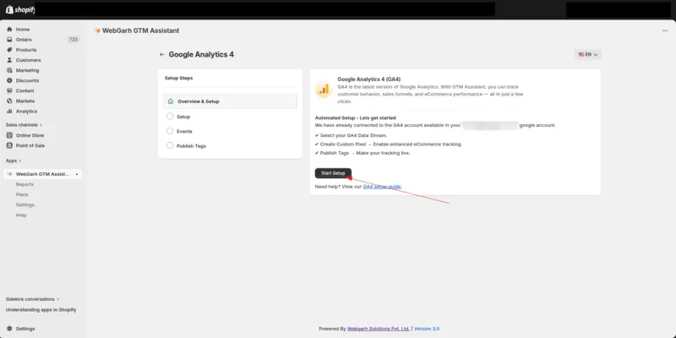This screenshot has height=338, width=676.
Task: Click the back arrow beside Google Analytics 4
Action: pos(162,55)
